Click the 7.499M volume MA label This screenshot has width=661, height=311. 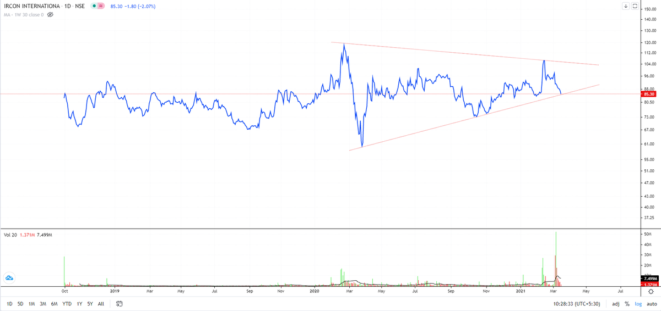tap(649, 279)
